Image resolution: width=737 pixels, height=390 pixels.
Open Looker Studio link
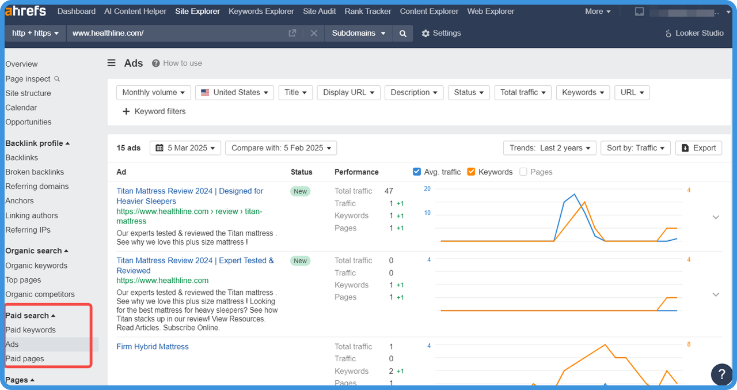[694, 33]
